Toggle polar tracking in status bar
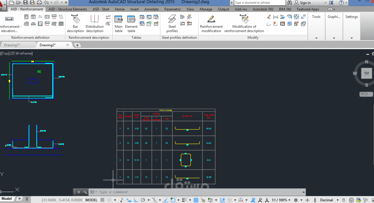374x203 pixels. [x=143, y=200]
